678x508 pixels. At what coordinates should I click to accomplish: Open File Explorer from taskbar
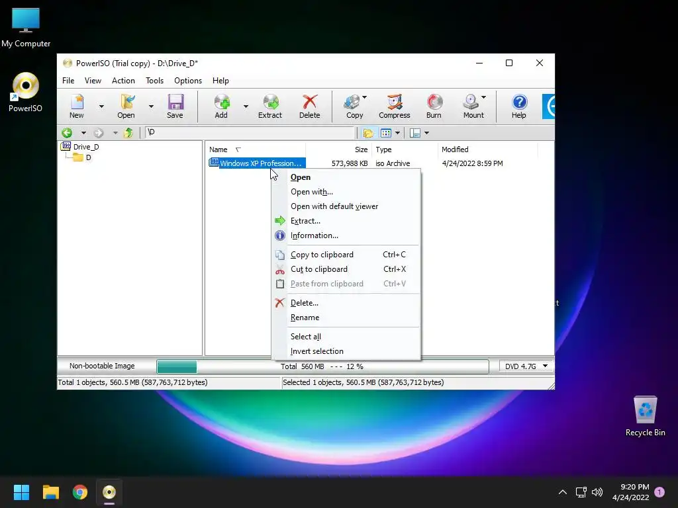[x=50, y=492]
